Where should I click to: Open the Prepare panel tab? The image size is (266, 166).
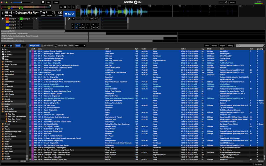(222, 46)
